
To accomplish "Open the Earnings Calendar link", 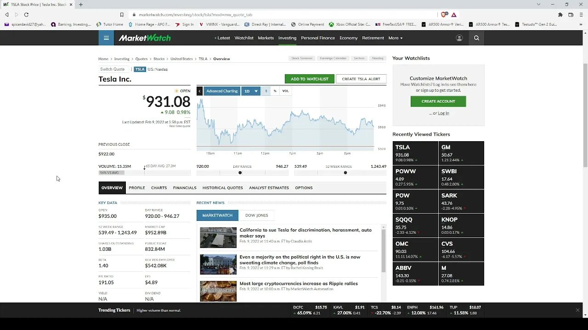I will (x=333, y=58).
